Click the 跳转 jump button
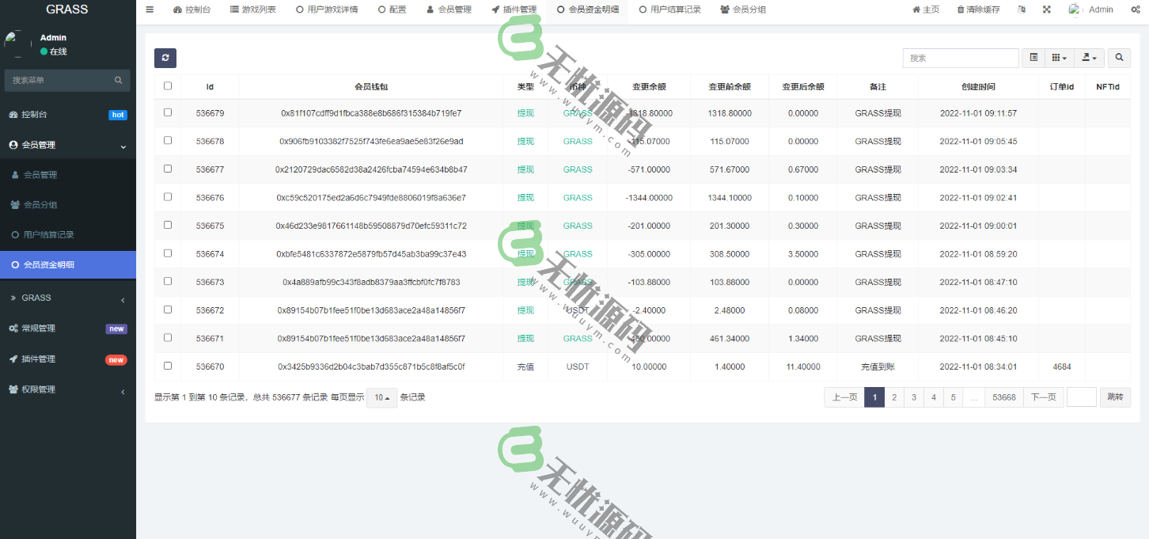Screen dimensions: 1149x539 (1115, 397)
